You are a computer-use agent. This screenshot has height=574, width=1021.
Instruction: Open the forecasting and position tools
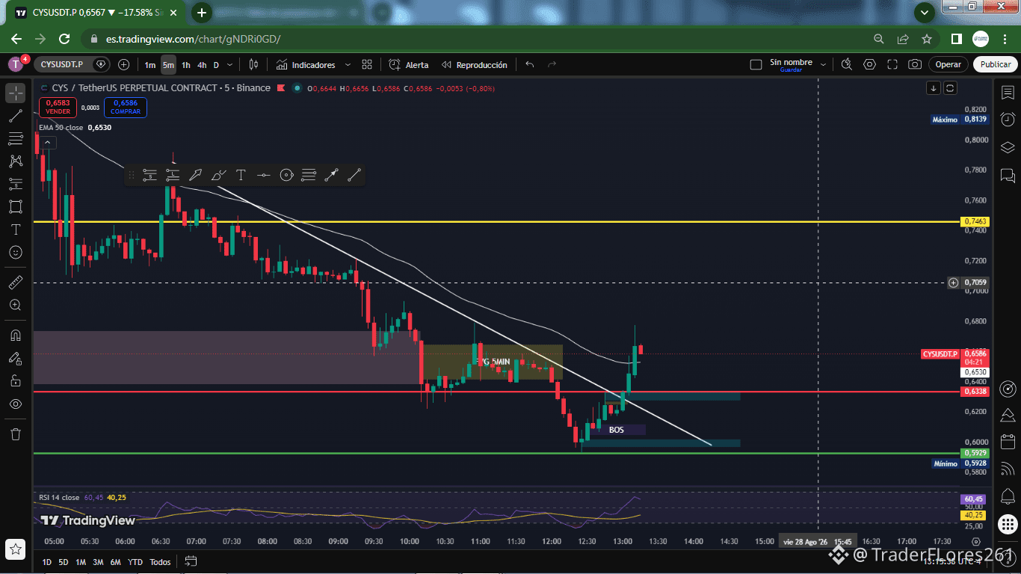(x=15, y=184)
